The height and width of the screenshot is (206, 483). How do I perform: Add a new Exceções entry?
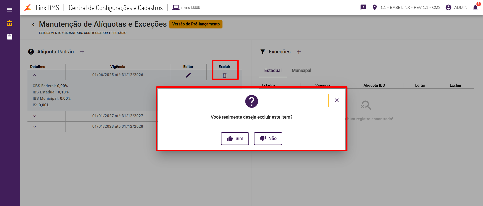coord(299,52)
